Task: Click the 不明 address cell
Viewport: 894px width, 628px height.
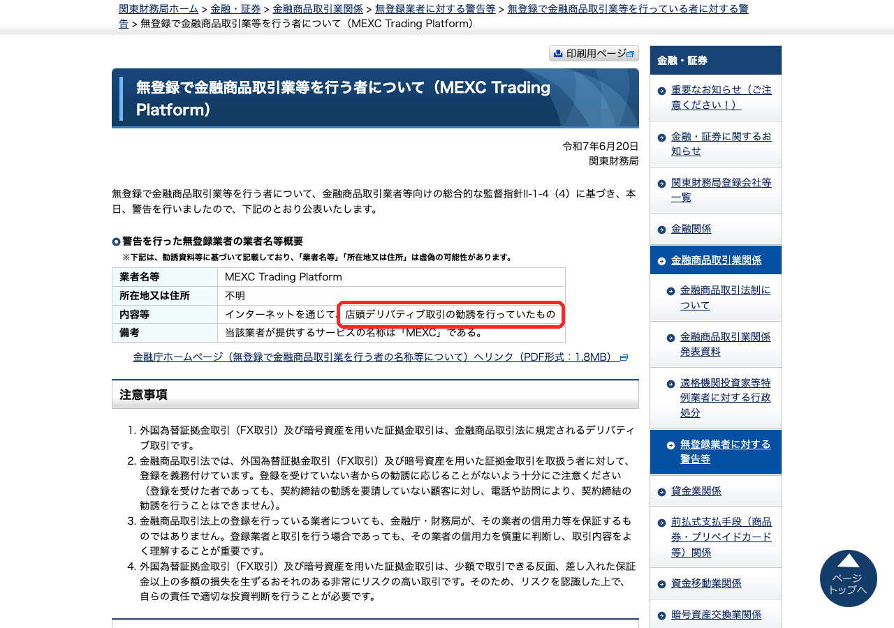Action: pos(391,296)
